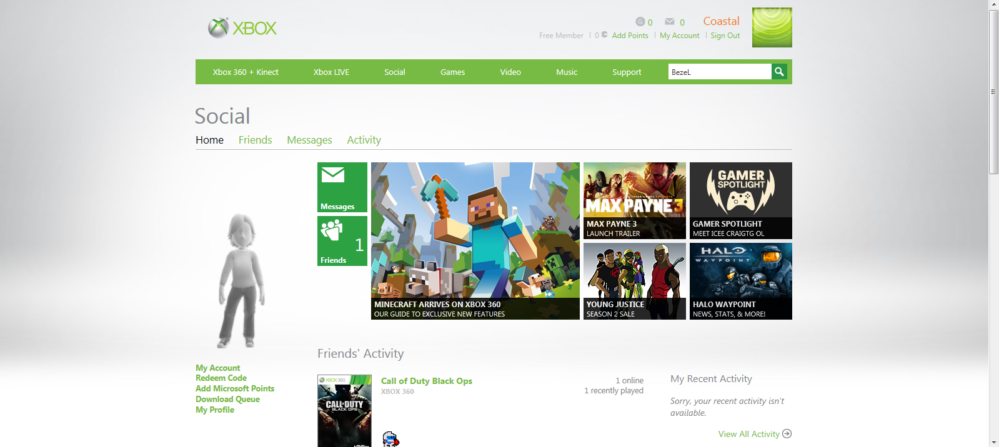Open the Gamer Spotlight tile
Viewport: 999px width, 447px height.
740,200
